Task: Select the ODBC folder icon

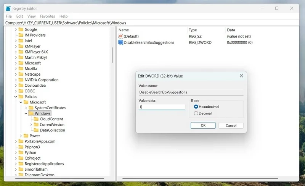Action: 21,91
